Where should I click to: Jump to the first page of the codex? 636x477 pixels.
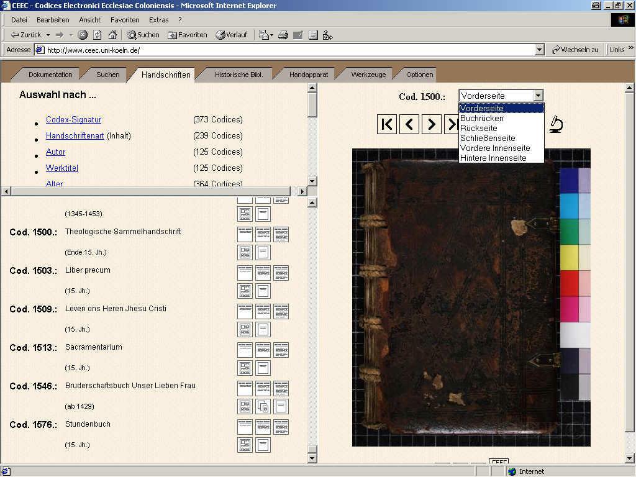point(386,124)
